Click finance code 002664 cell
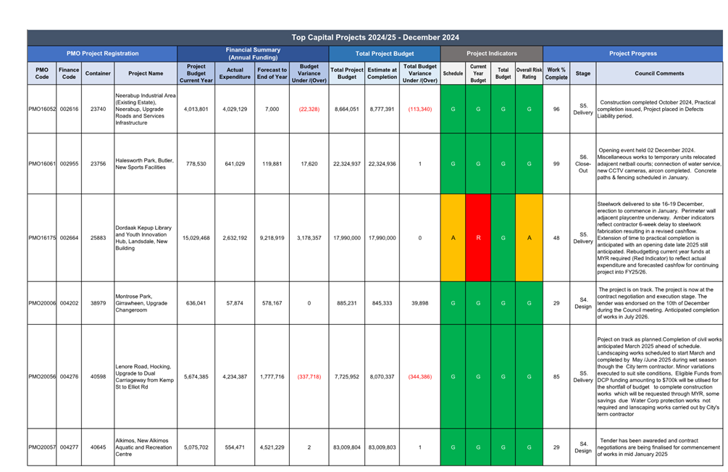Screen dimensions: 728x472 [x=69, y=237]
